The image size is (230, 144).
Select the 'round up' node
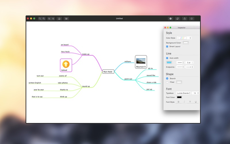click(x=86, y=86)
